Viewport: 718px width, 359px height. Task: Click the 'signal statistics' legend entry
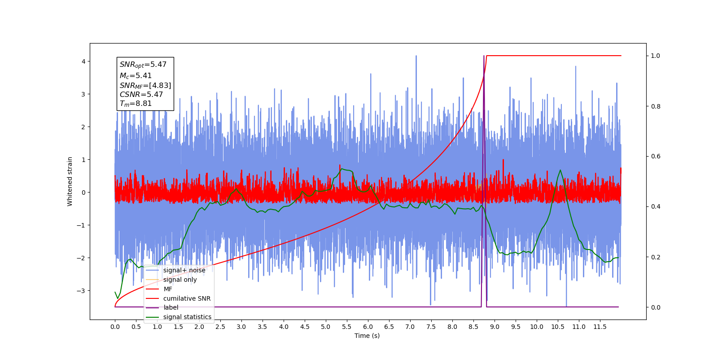[x=179, y=317]
